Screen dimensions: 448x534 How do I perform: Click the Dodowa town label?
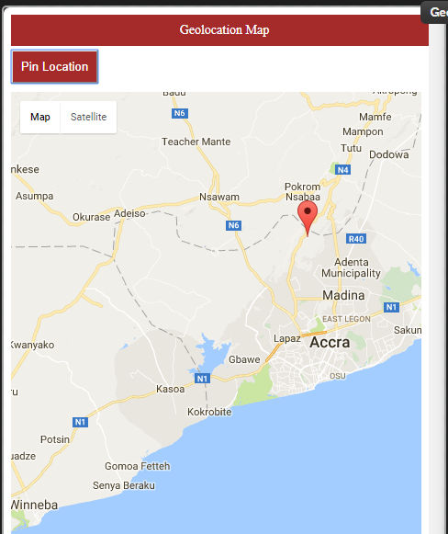(x=389, y=154)
